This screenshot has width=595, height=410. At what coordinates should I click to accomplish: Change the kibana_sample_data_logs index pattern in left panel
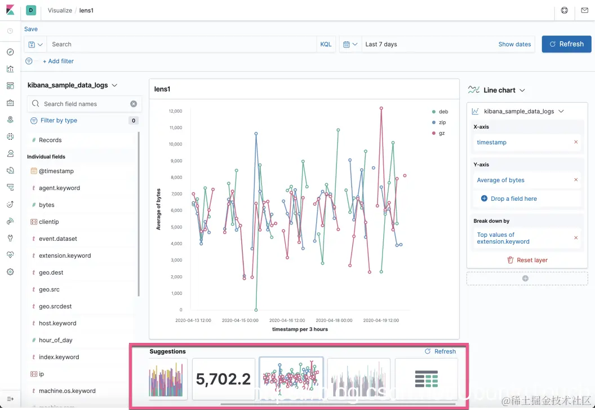[72, 85]
